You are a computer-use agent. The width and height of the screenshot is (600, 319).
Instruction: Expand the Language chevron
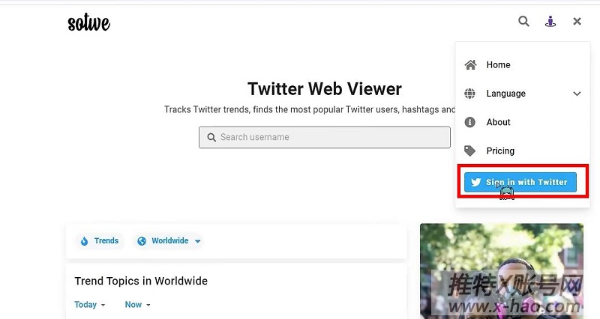click(577, 94)
